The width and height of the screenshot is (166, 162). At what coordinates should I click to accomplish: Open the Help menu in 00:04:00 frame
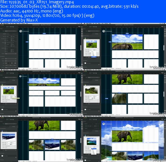(110, 116)
